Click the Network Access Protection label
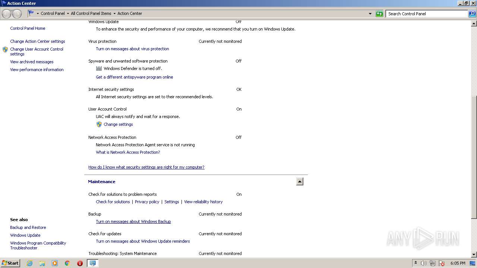This screenshot has width=477, height=268. pyautogui.click(x=112, y=137)
